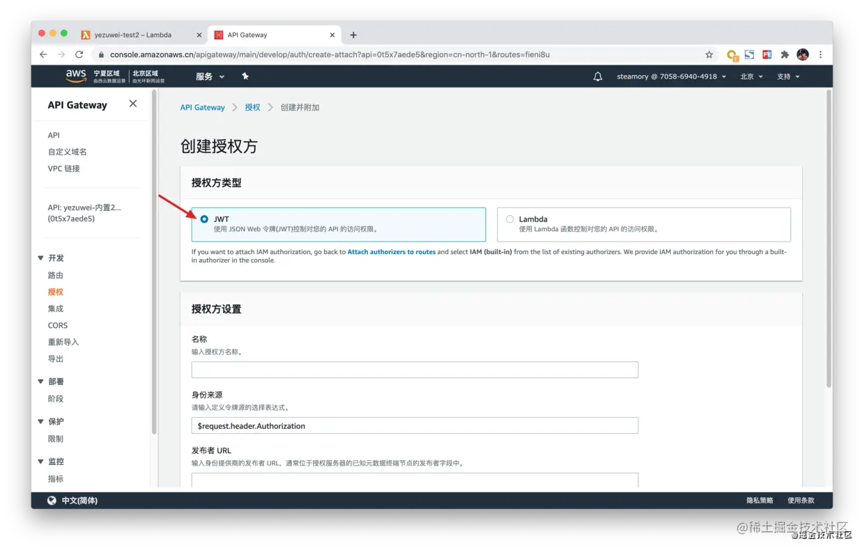Click the red FE extension icon
Image resolution: width=864 pixels, height=550 pixels.
pos(767,54)
